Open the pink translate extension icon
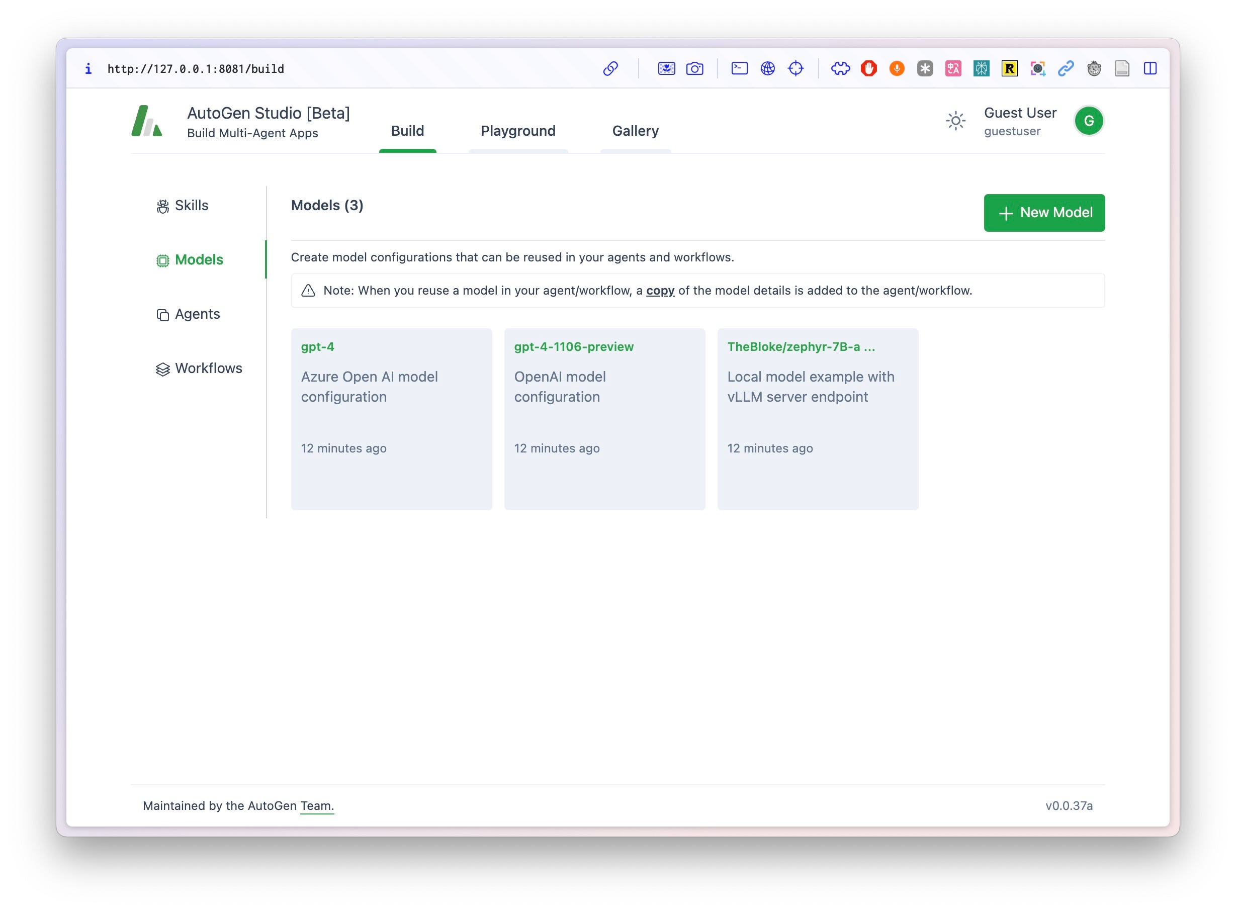The height and width of the screenshot is (911, 1236). [953, 68]
